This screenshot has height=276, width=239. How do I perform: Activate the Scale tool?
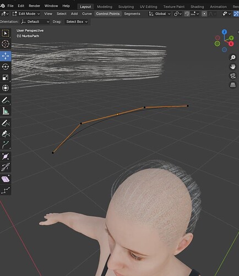pos(6,77)
